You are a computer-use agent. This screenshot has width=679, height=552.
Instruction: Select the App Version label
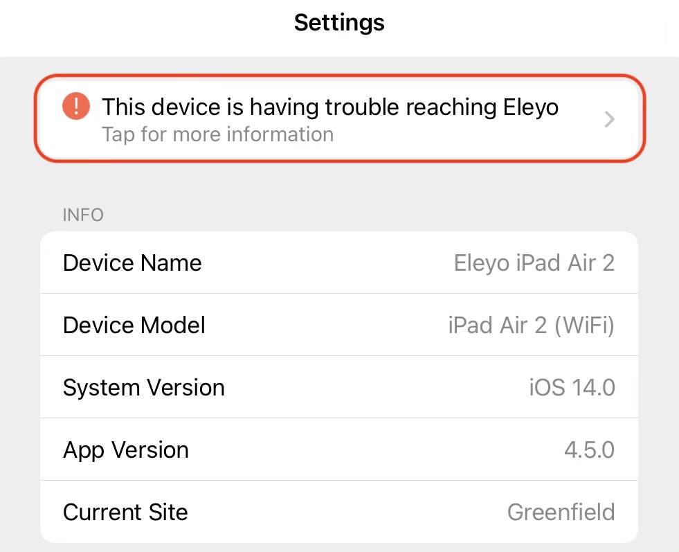click(126, 450)
